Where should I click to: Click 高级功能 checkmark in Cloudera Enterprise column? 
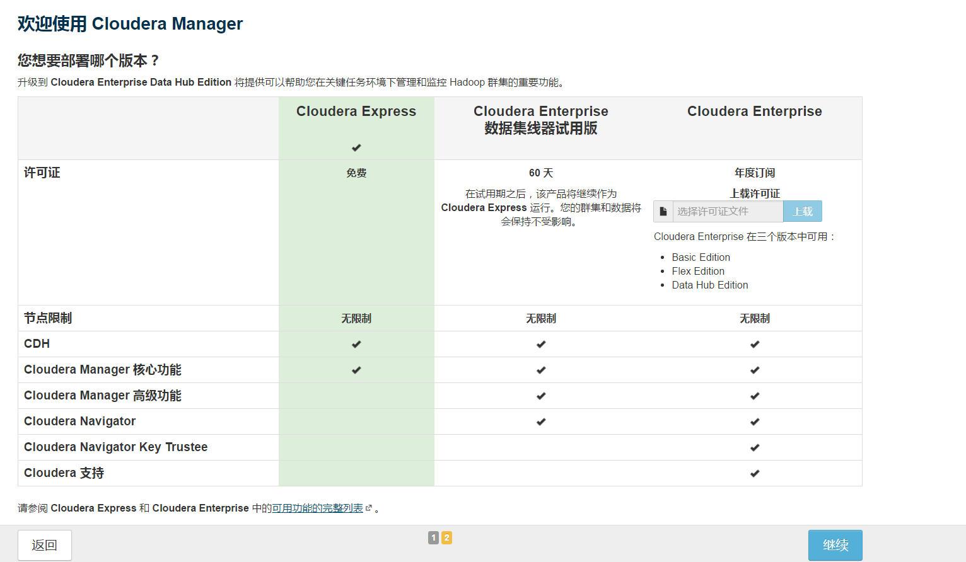tap(755, 396)
